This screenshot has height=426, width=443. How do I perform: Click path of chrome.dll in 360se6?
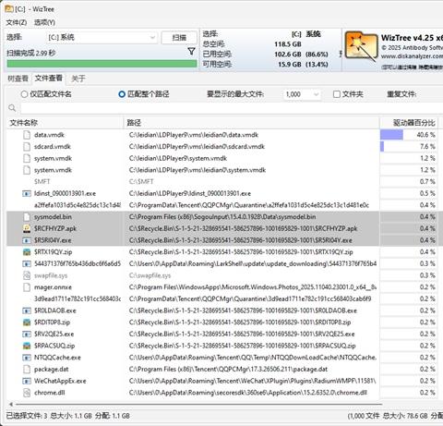(x=248, y=393)
